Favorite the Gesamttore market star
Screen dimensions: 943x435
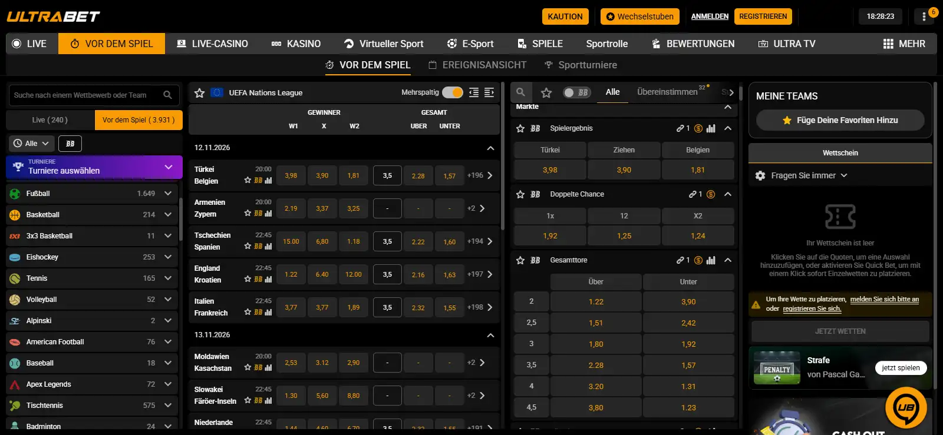point(520,260)
